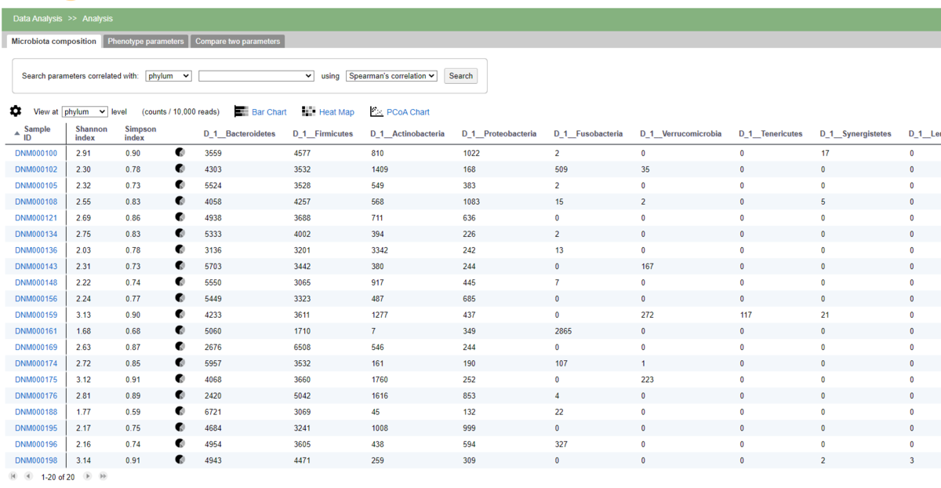This screenshot has width=941, height=488.
Task: Click the Search button
Action: pyautogui.click(x=461, y=76)
